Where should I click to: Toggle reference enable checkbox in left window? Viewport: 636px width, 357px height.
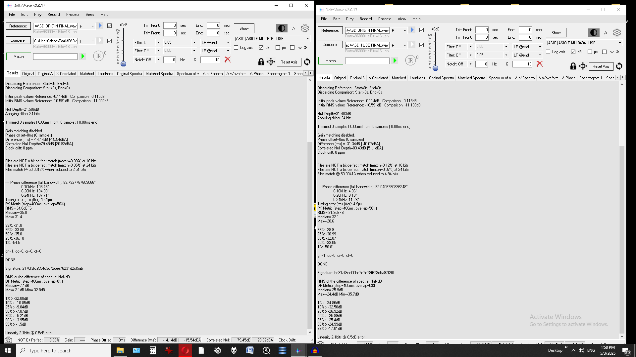[x=110, y=25]
